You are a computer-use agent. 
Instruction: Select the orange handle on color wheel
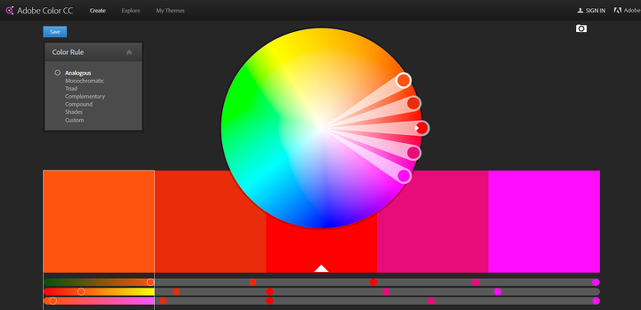(x=403, y=80)
